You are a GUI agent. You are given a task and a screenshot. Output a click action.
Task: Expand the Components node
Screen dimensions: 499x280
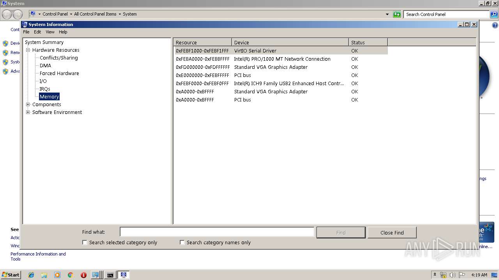click(x=28, y=105)
